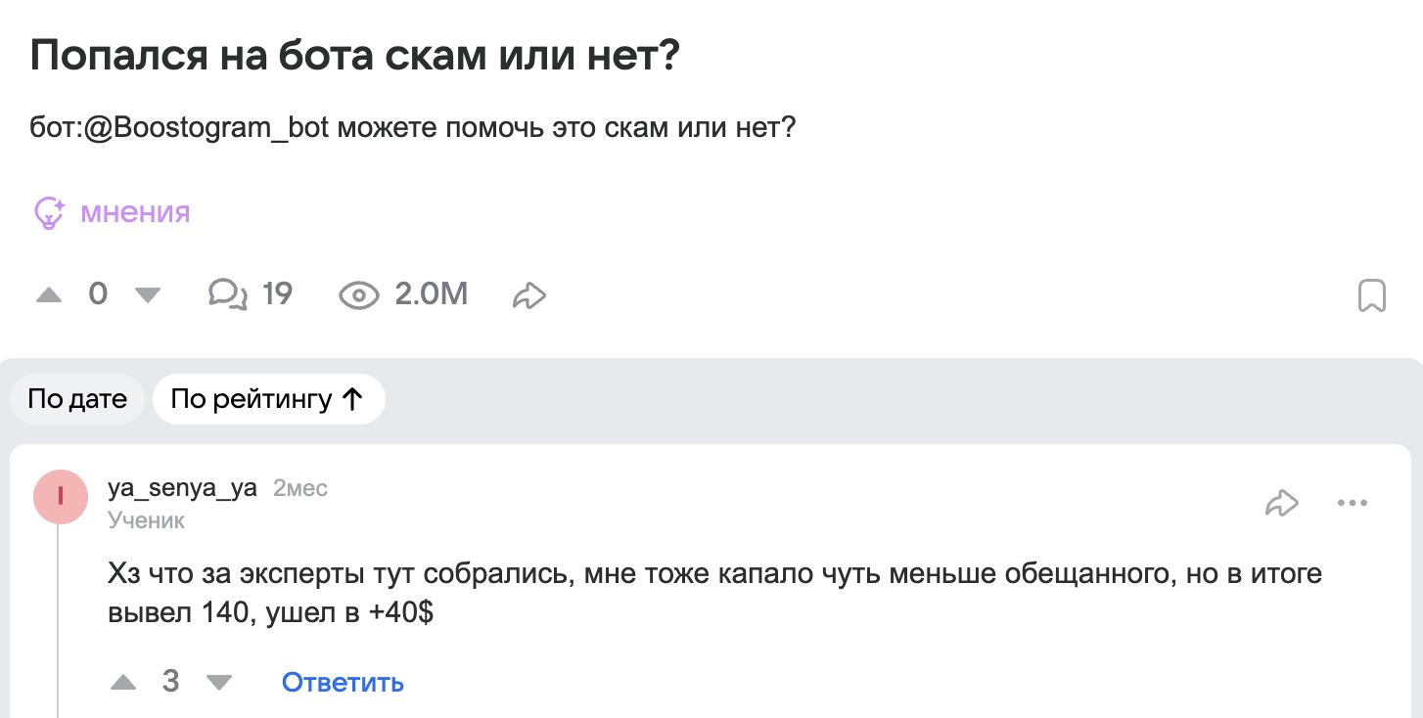Click the lightbulb icon beside мнения
1423x718 pixels.
[50, 212]
